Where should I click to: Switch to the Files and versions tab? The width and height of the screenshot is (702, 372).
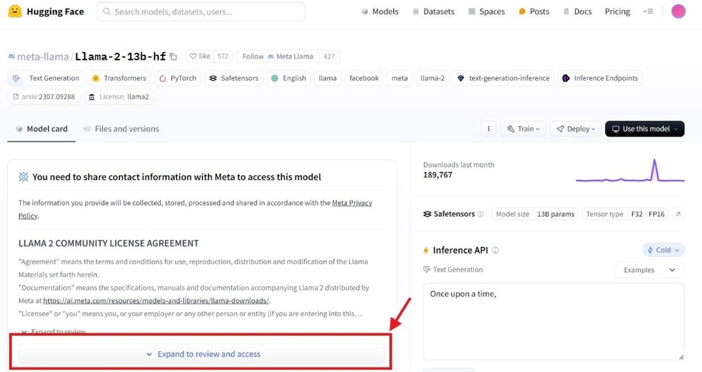tap(121, 129)
